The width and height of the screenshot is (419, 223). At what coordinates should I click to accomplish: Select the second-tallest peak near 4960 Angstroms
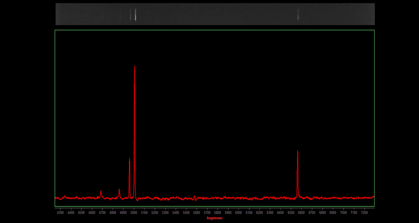[129, 160]
